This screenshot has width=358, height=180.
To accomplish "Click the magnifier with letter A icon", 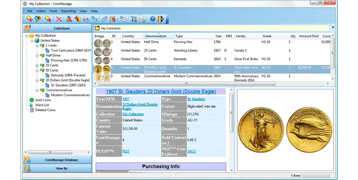I will 69,19.
